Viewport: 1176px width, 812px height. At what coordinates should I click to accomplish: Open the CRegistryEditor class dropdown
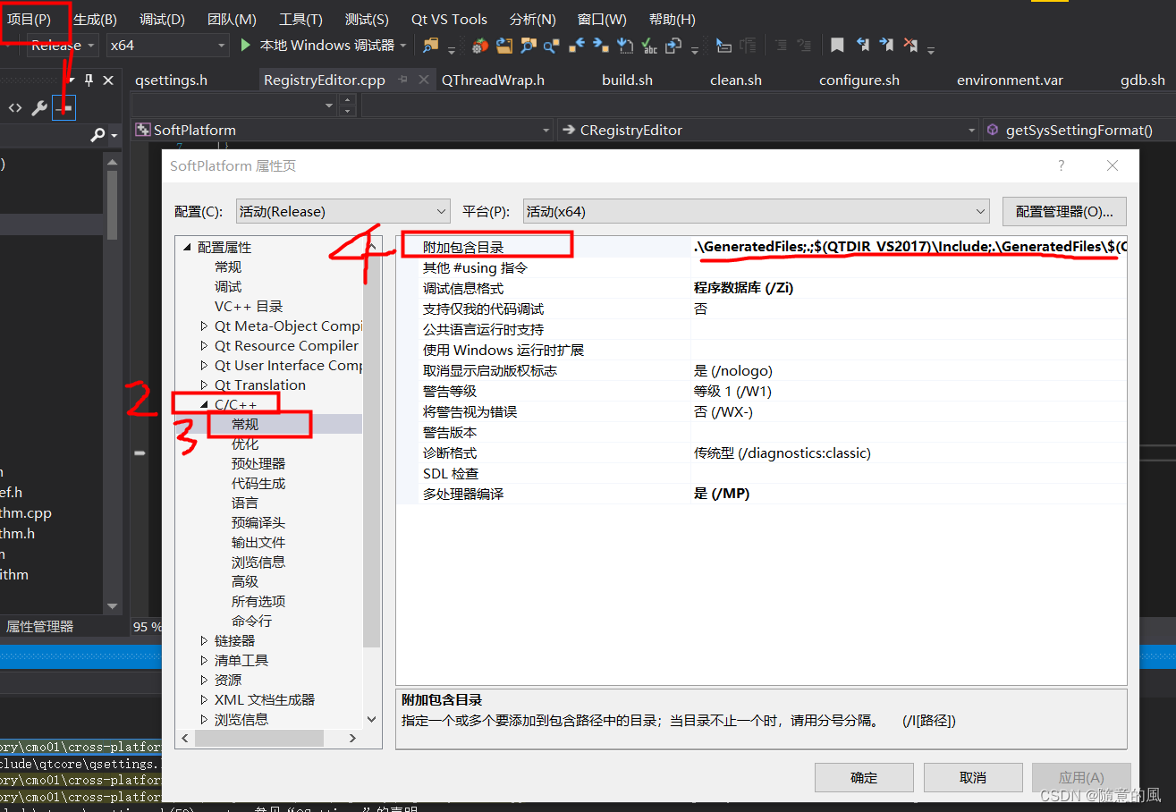tap(768, 130)
